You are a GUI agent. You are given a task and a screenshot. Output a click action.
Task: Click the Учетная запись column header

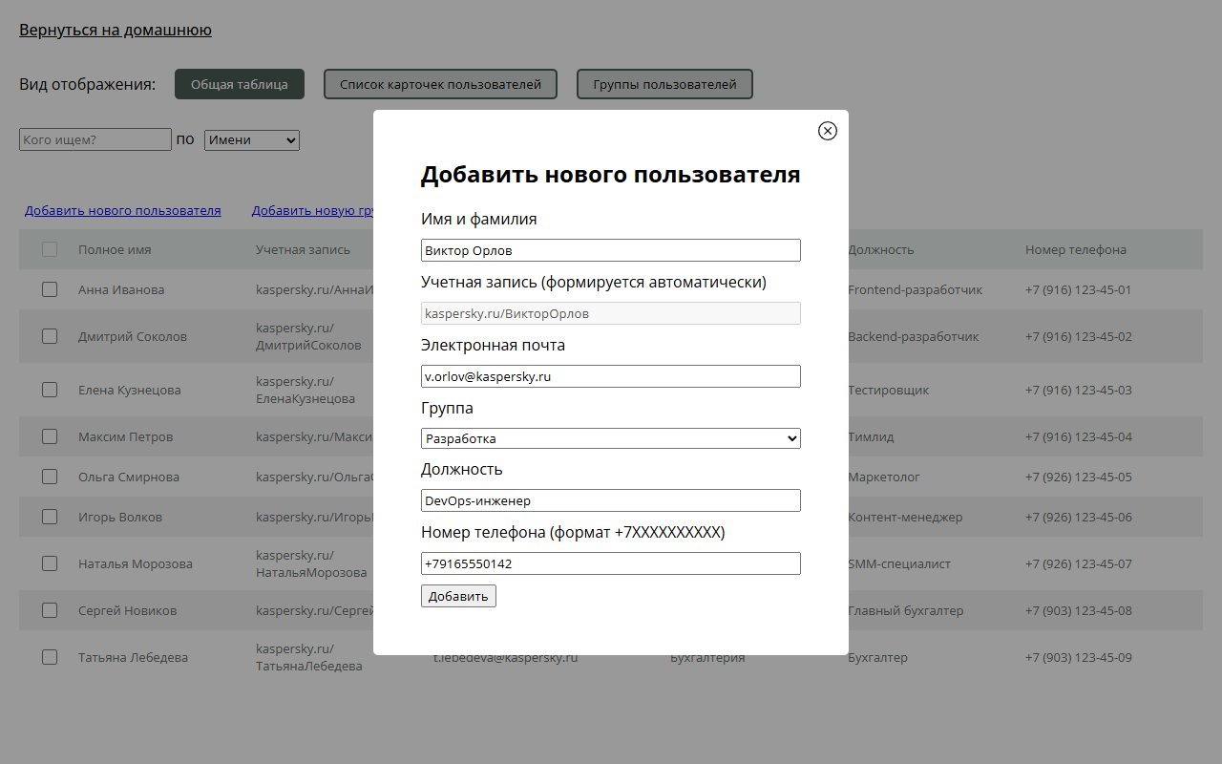point(303,249)
